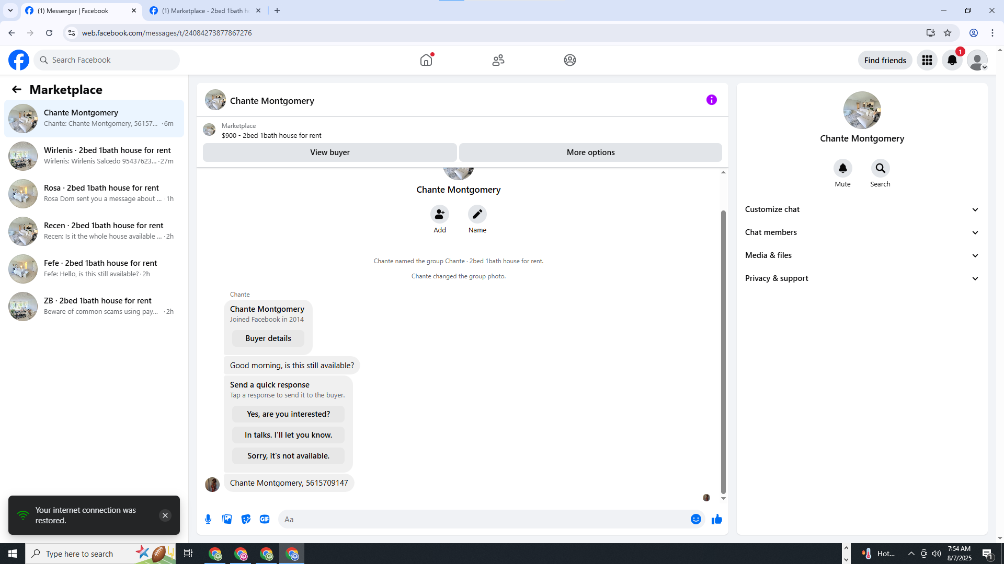Image resolution: width=1004 pixels, height=564 pixels.
Task: Send a thumbs-up like
Action: tap(717, 519)
